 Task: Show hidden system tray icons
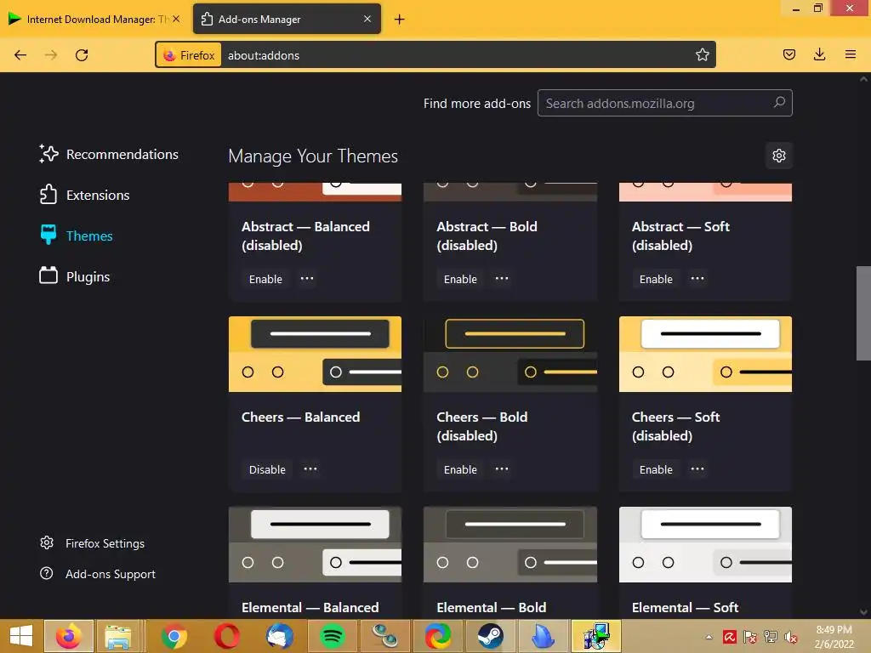click(x=709, y=637)
